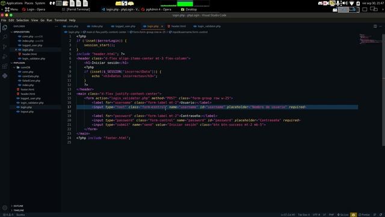The height and width of the screenshot is (217, 385).
Task: Open the Go menu
Action: click(x=43, y=20)
